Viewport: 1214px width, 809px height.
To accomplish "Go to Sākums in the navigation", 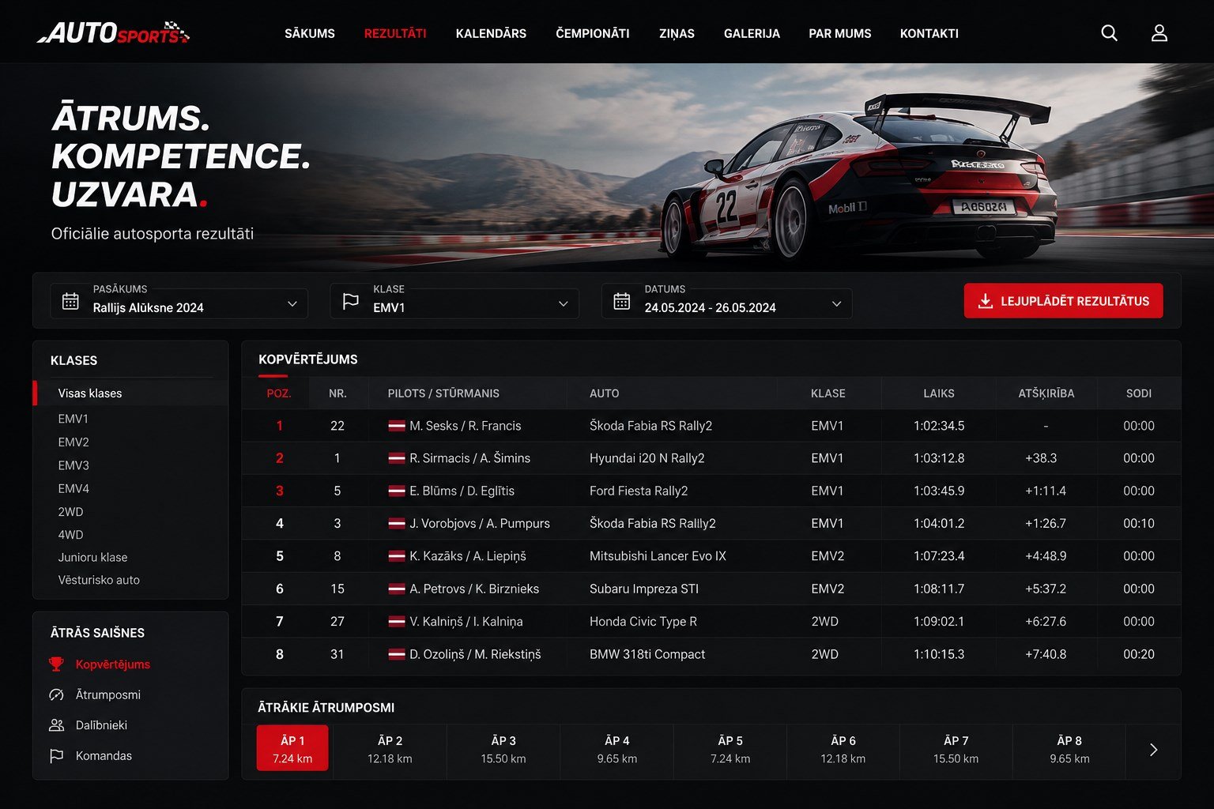I will [310, 33].
